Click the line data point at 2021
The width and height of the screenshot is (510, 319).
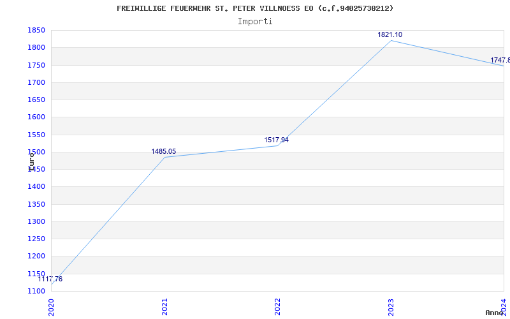[x=164, y=157]
